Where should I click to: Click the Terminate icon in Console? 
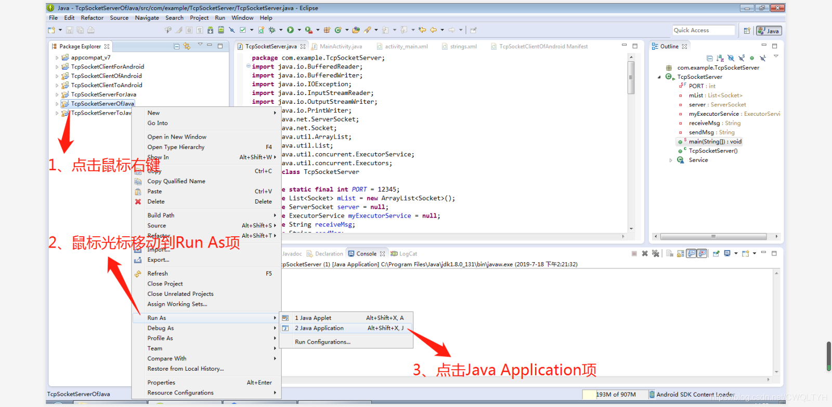pos(634,253)
